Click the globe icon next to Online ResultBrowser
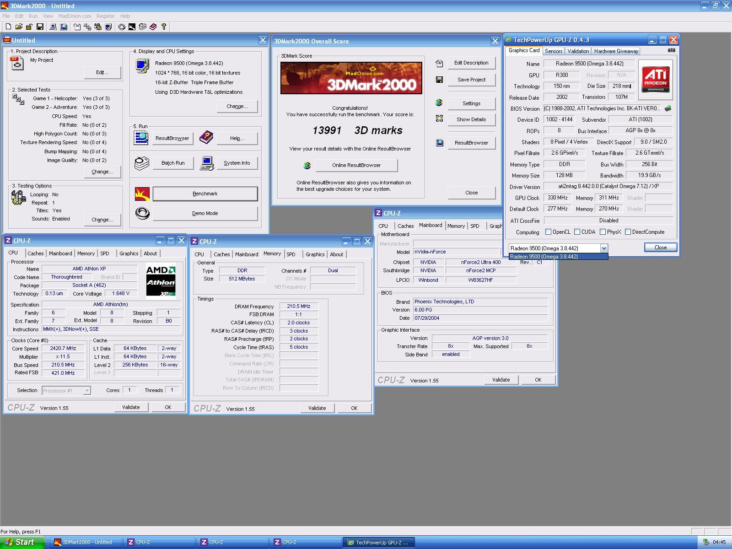Screen dimensions: 732x549 pos(307,165)
